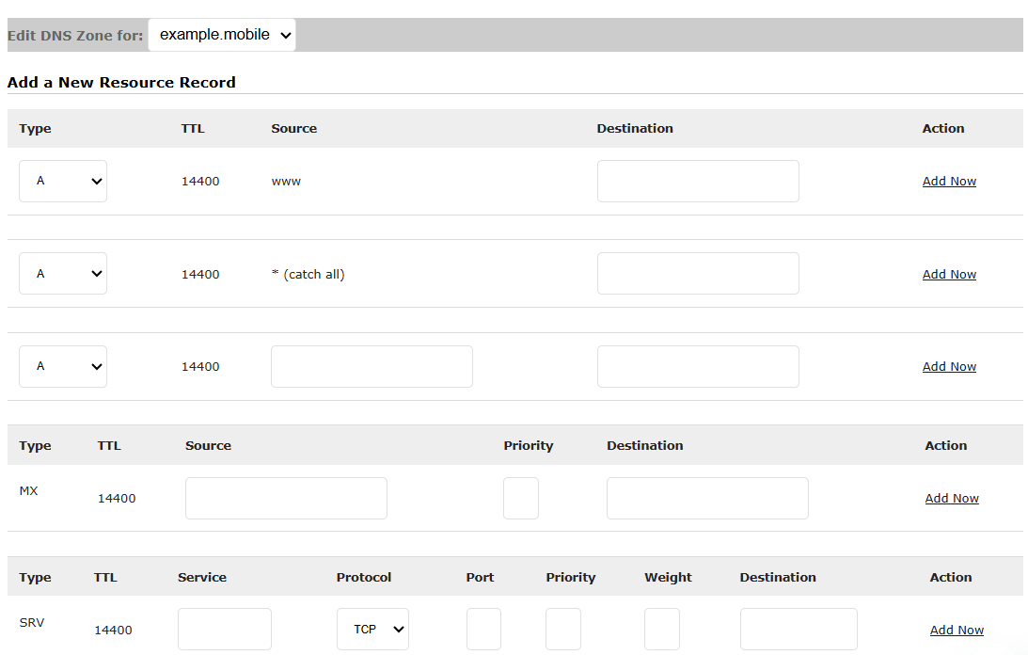The width and height of the screenshot is (1028, 655).
Task: Click the SRV Weight input box
Action: click(x=662, y=630)
